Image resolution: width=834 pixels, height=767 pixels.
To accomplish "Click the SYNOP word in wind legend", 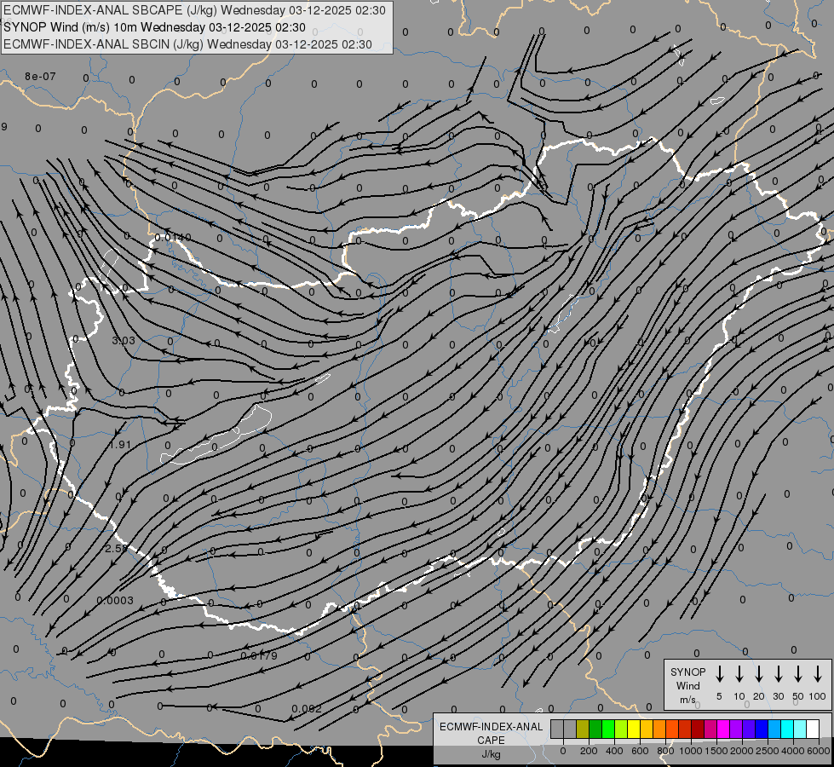I will click(687, 672).
